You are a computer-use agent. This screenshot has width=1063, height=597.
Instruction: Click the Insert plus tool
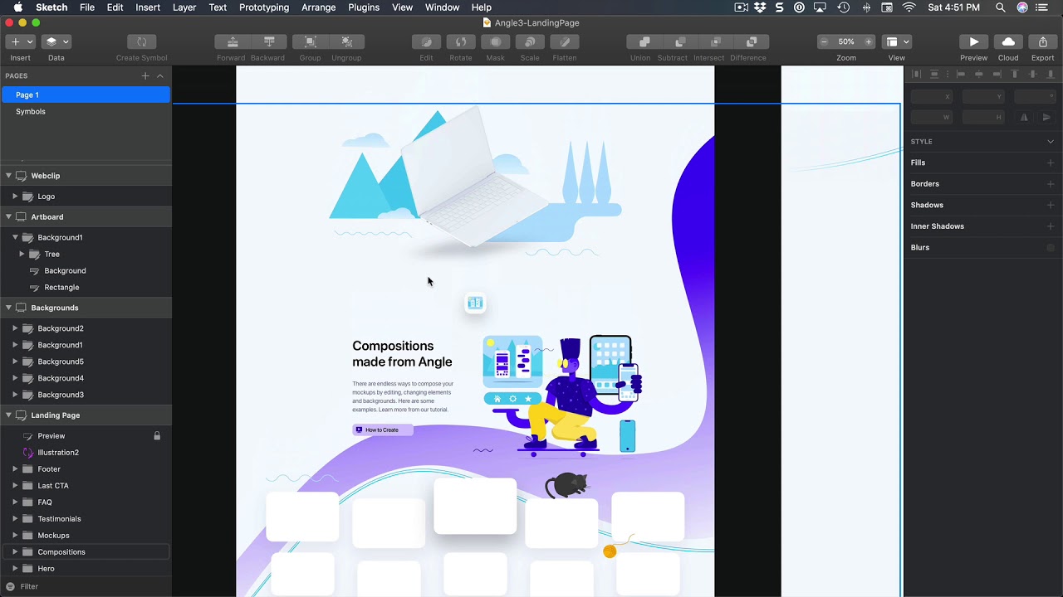[15, 41]
